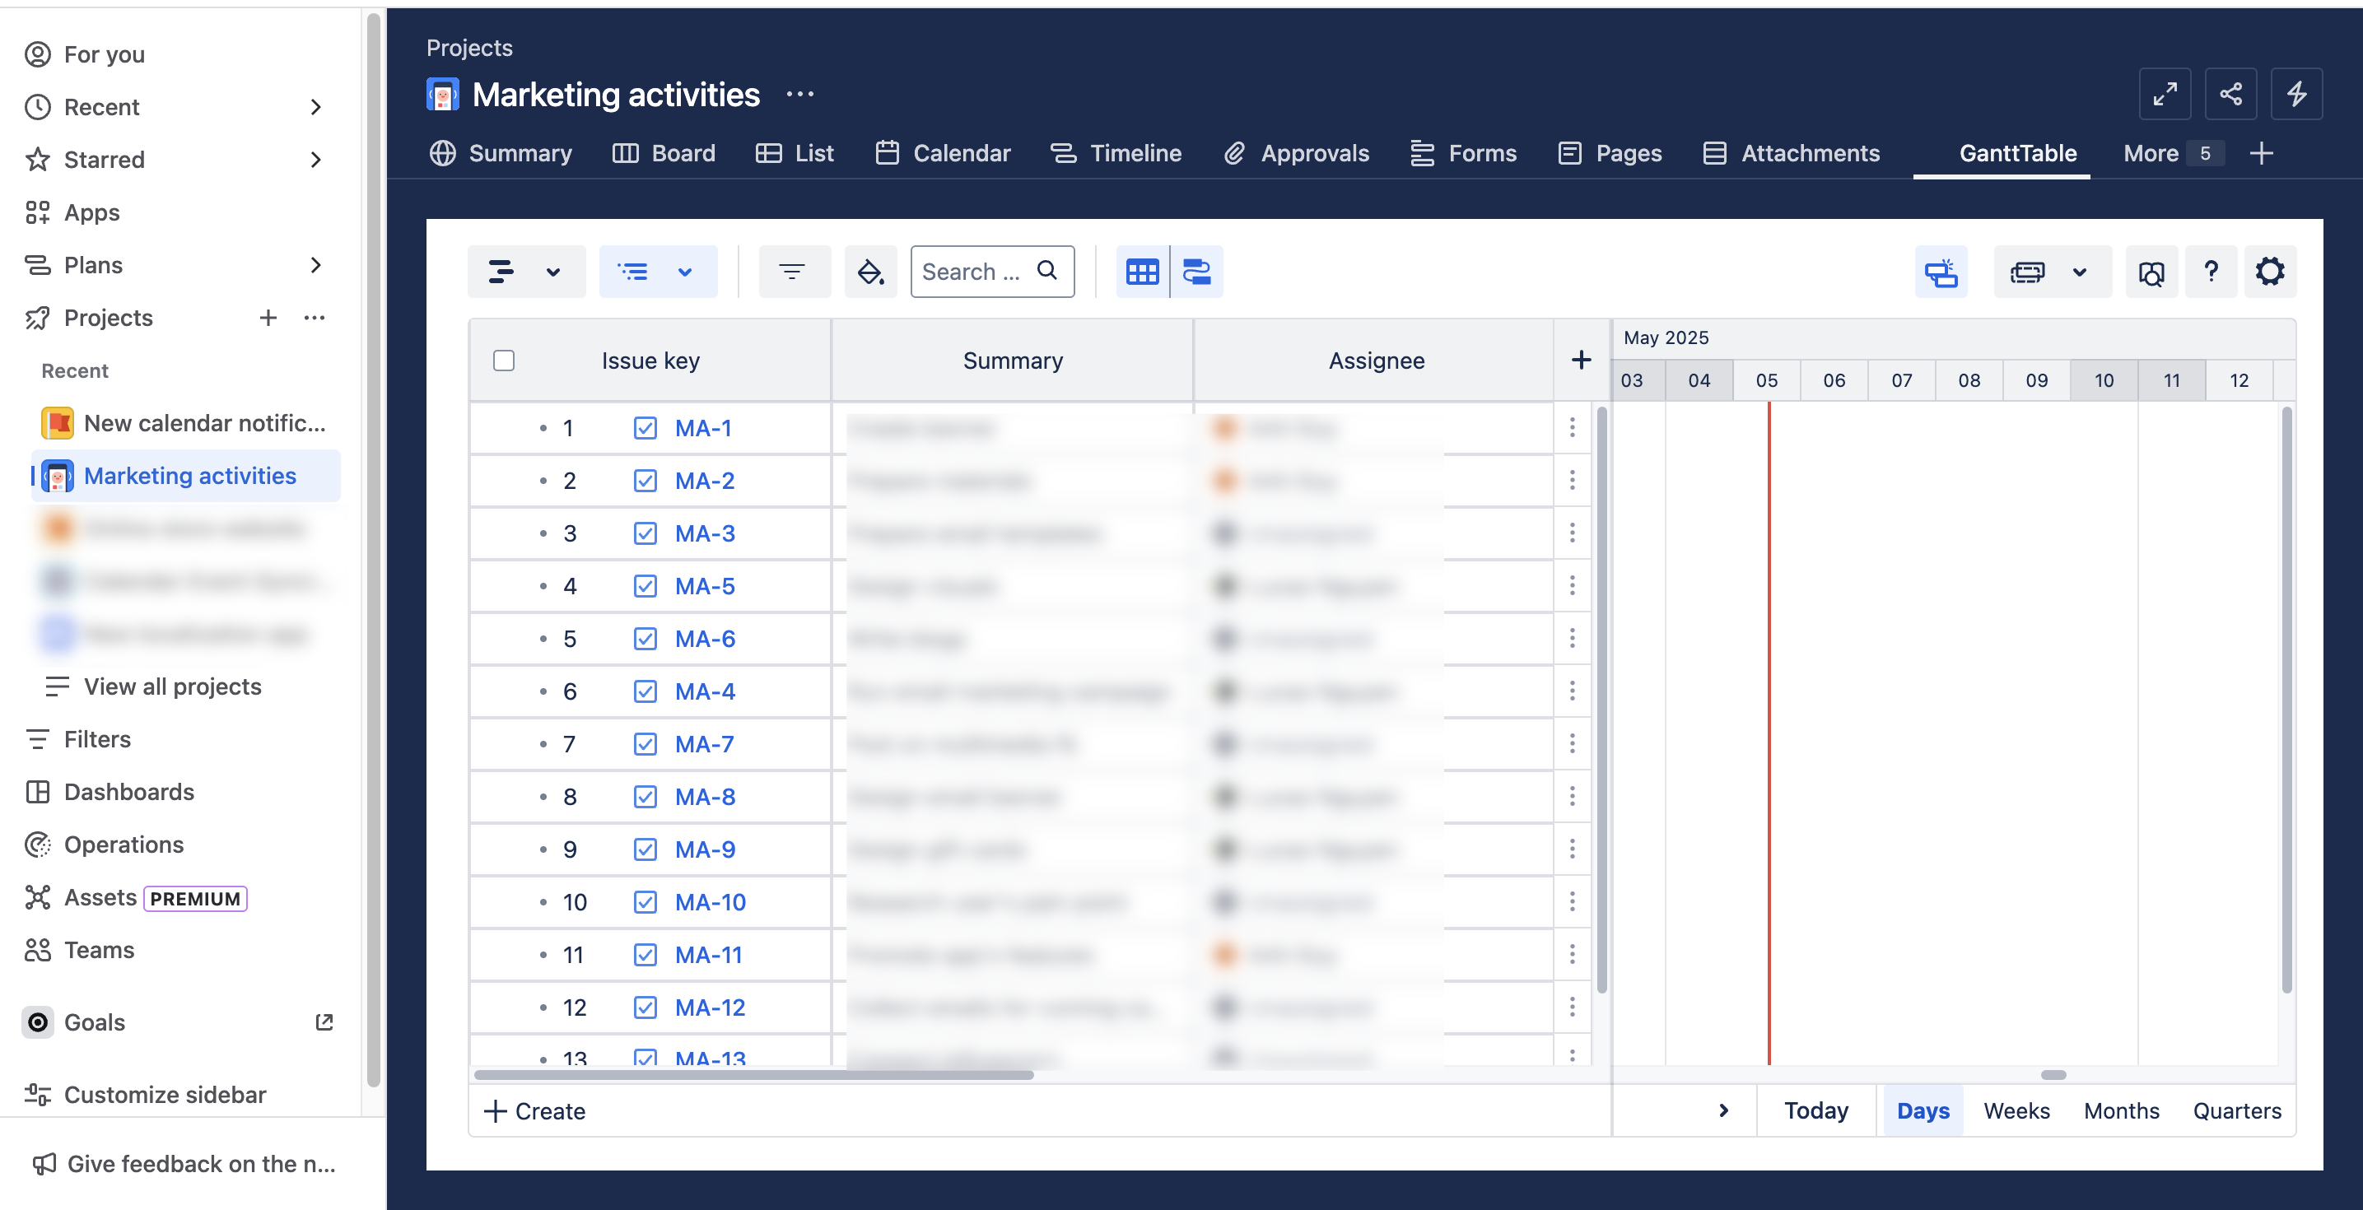Click the question mark help icon

tap(2211, 272)
